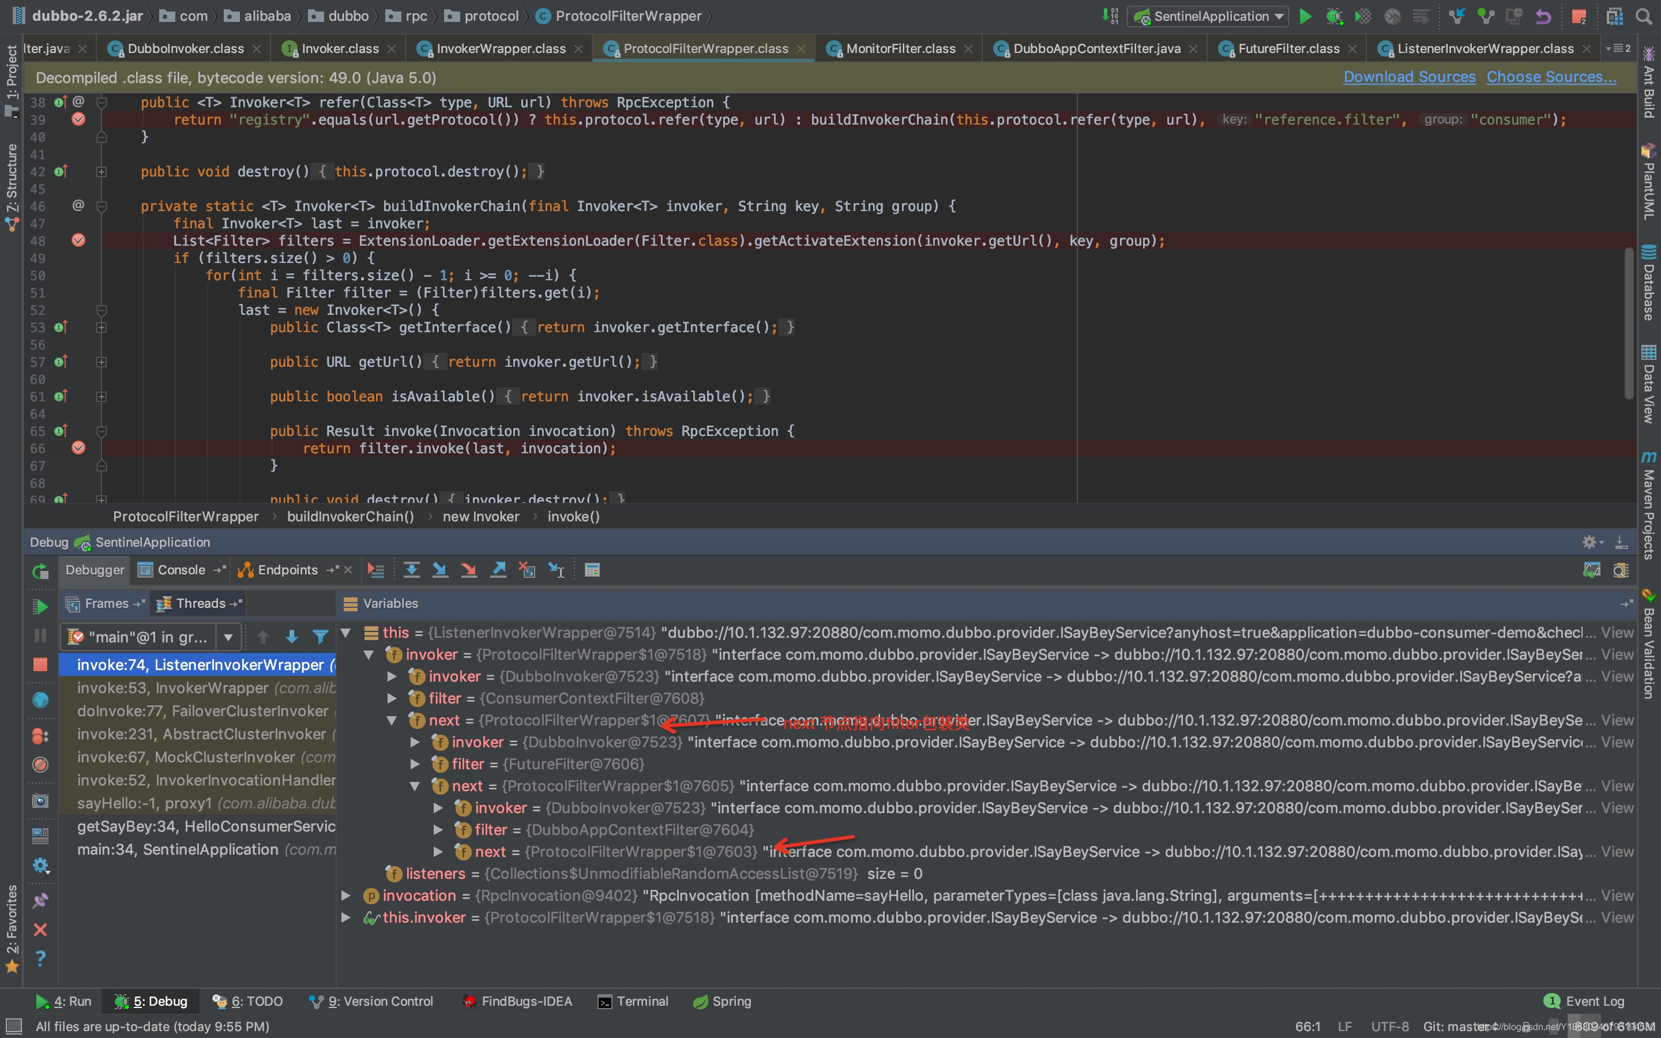Viewport: 1661px width, 1038px height.
Task: Start debugging with the green bug icon
Action: coord(1335,16)
